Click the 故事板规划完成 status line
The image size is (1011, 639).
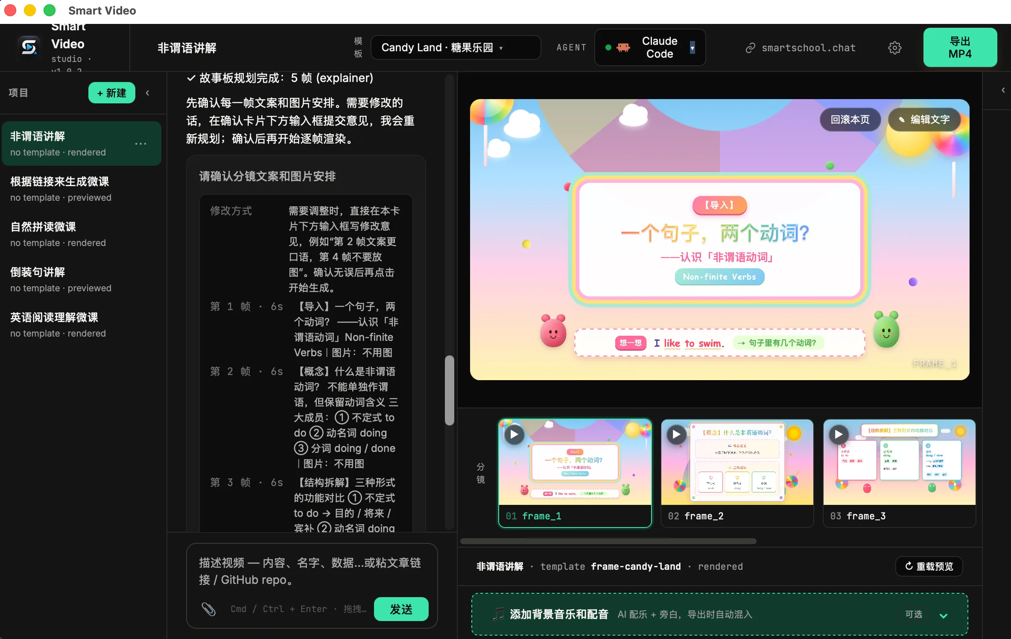(x=280, y=78)
